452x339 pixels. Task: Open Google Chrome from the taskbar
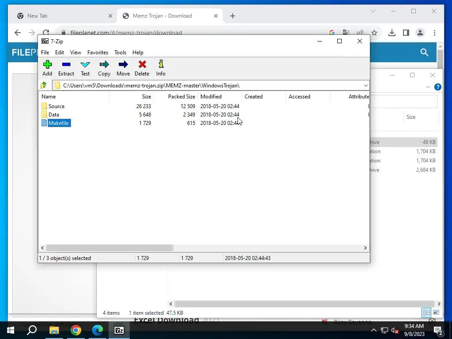click(75, 330)
